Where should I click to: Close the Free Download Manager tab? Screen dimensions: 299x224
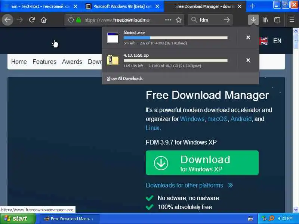coord(240,6)
